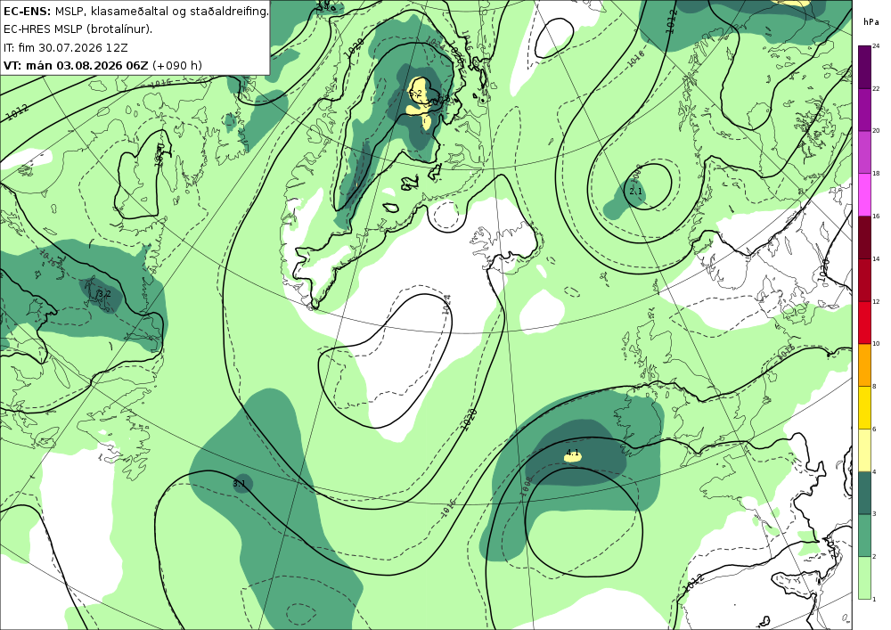The image size is (891, 630).
Task: Click the legend tick label '24'
Action: click(x=876, y=46)
